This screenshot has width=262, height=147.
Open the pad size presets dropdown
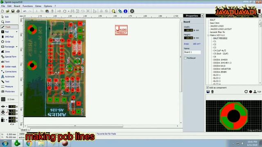(7, 112)
